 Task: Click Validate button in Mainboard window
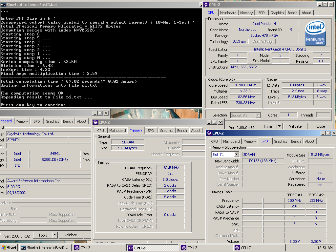point(71,235)
